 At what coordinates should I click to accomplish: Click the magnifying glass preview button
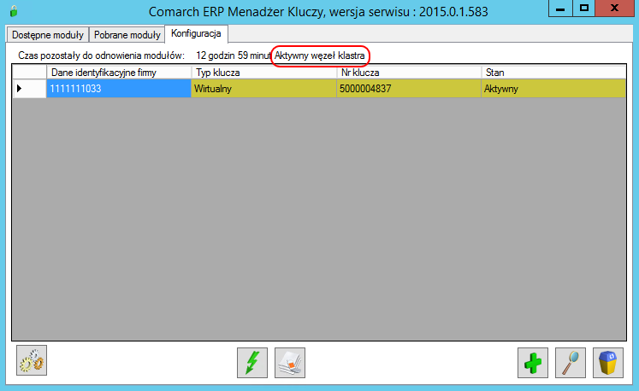click(x=570, y=363)
